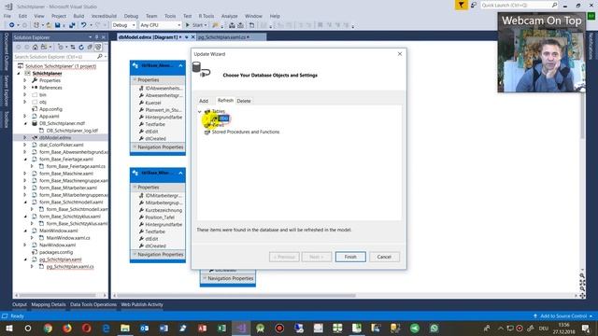The width and height of the screenshot is (598, 336).
Task: Click the Hintergrundfarbe property in the first entity
Action: click(164, 117)
